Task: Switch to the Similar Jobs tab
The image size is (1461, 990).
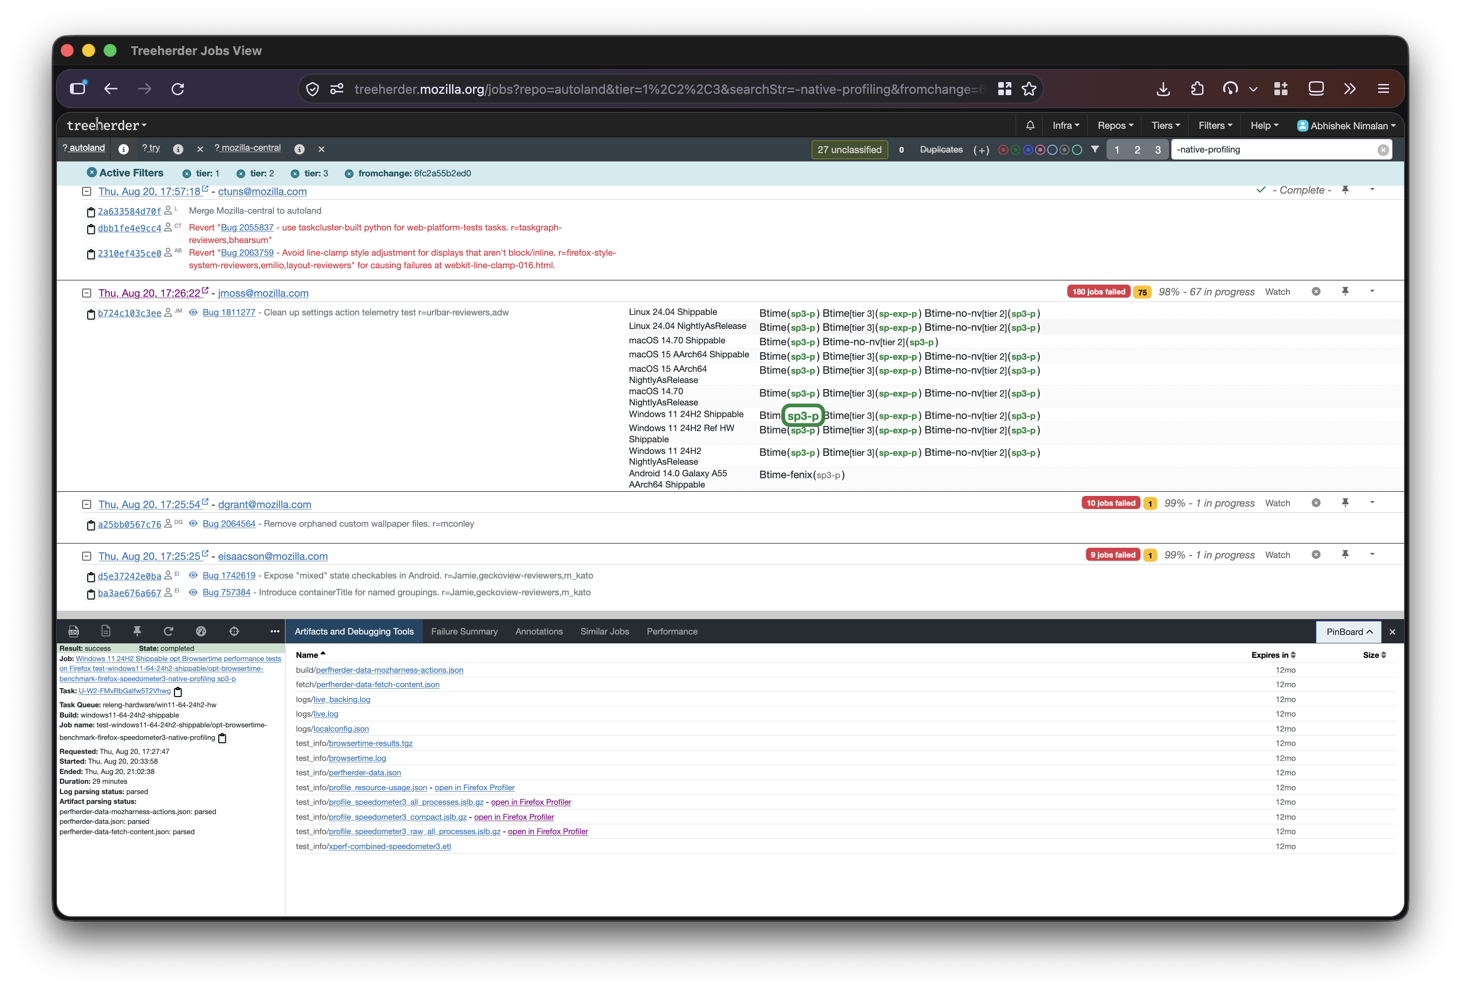Action: coord(604,631)
